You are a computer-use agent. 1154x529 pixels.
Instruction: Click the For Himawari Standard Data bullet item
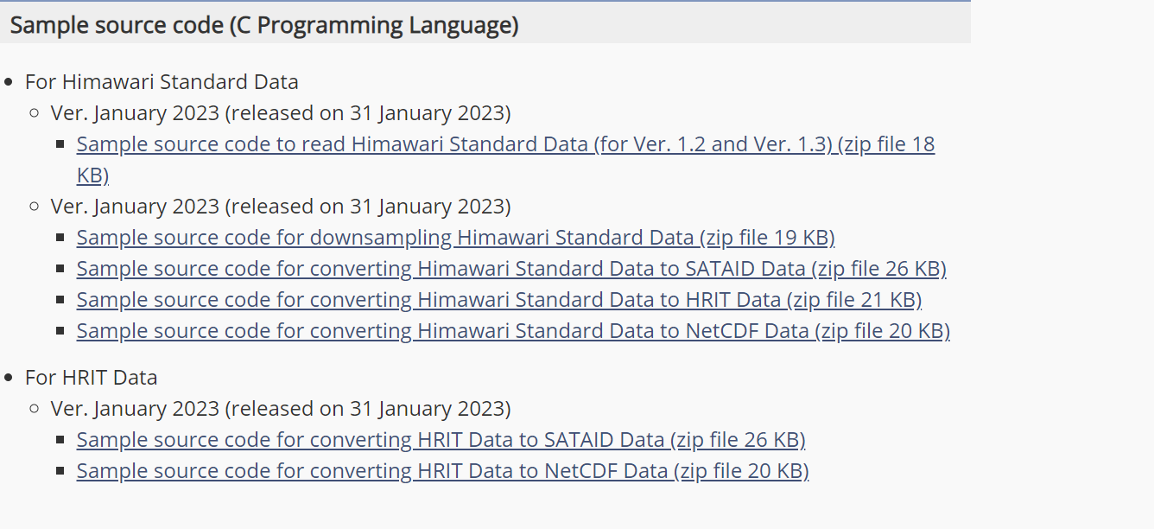point(162,81)
